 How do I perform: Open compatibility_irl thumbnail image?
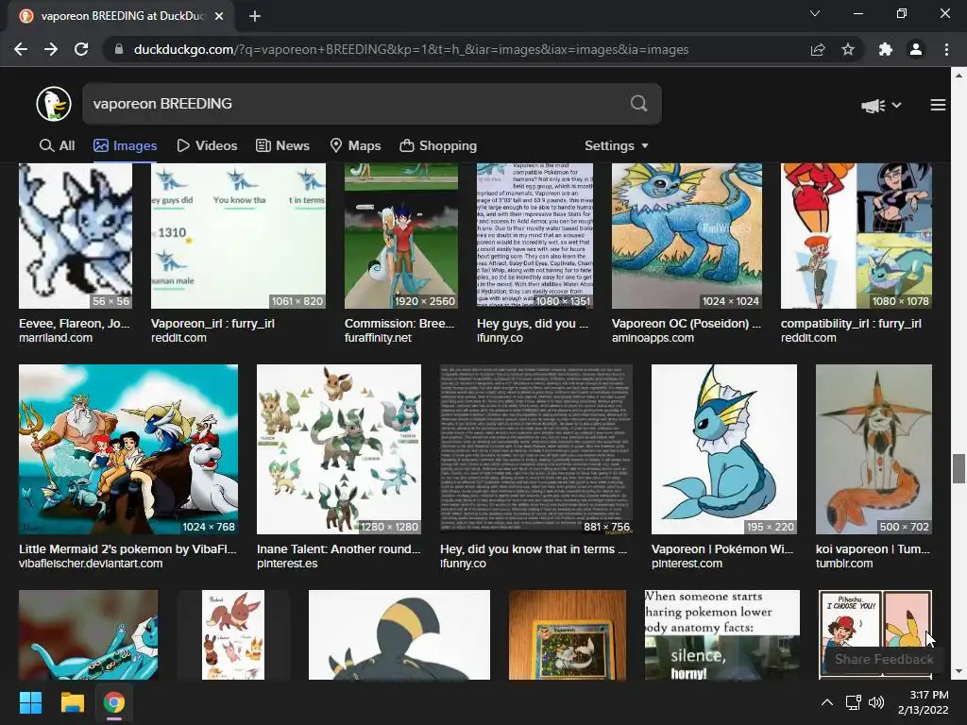point(856,235)
